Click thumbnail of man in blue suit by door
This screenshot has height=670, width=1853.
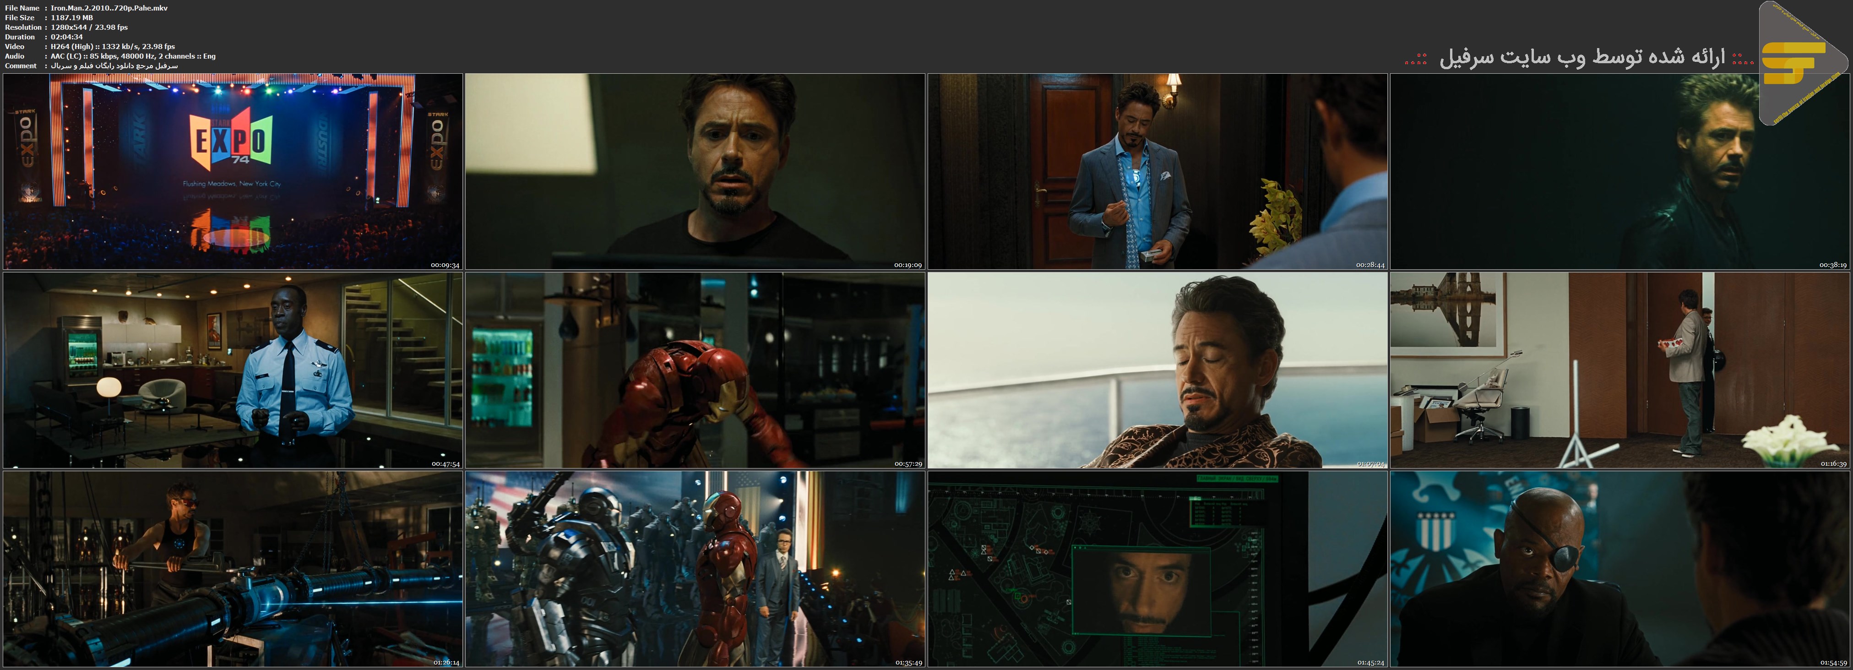point(1157,171)
